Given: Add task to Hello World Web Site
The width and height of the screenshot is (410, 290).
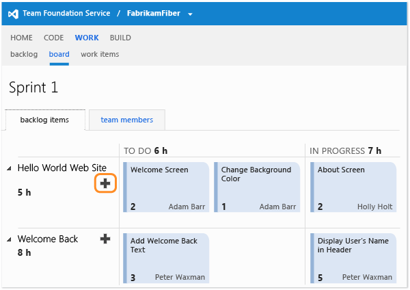Looking at the screenshot, I should point(105,183).
